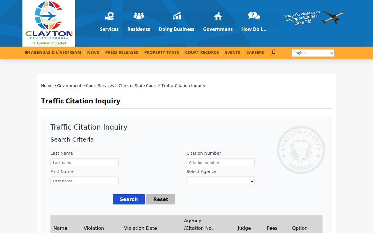The height and width of the screenshot is (233, 373).
Task: Open the Events link
Action: (x=233, y=52)
